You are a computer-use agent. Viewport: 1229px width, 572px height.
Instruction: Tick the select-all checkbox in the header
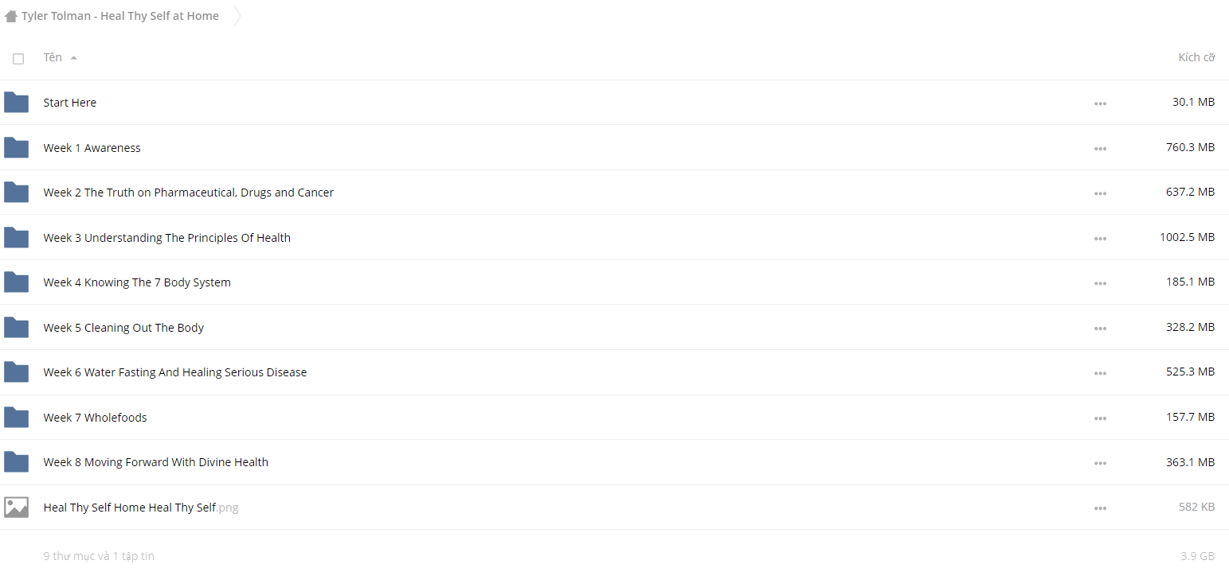point(18,58)
